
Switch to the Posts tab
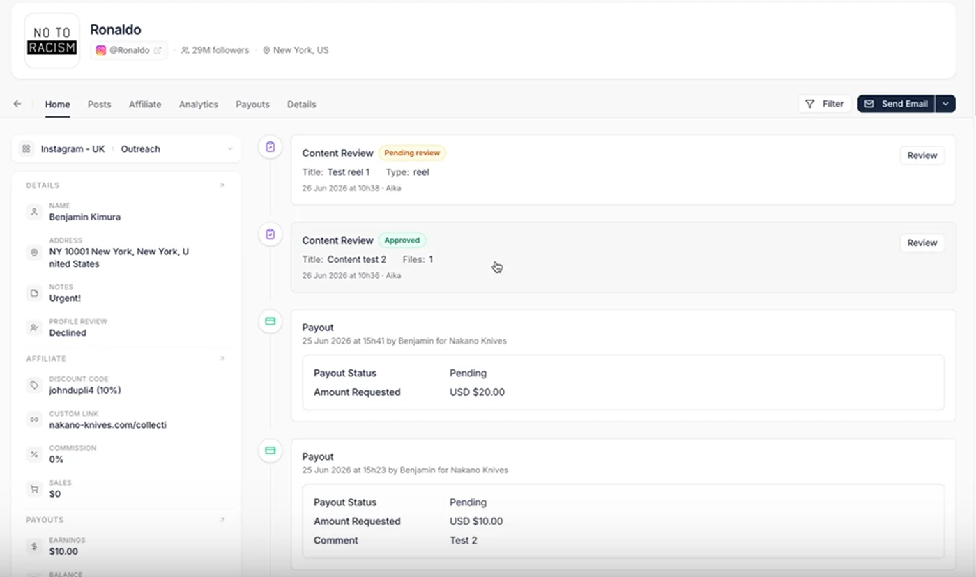[99, 105]
